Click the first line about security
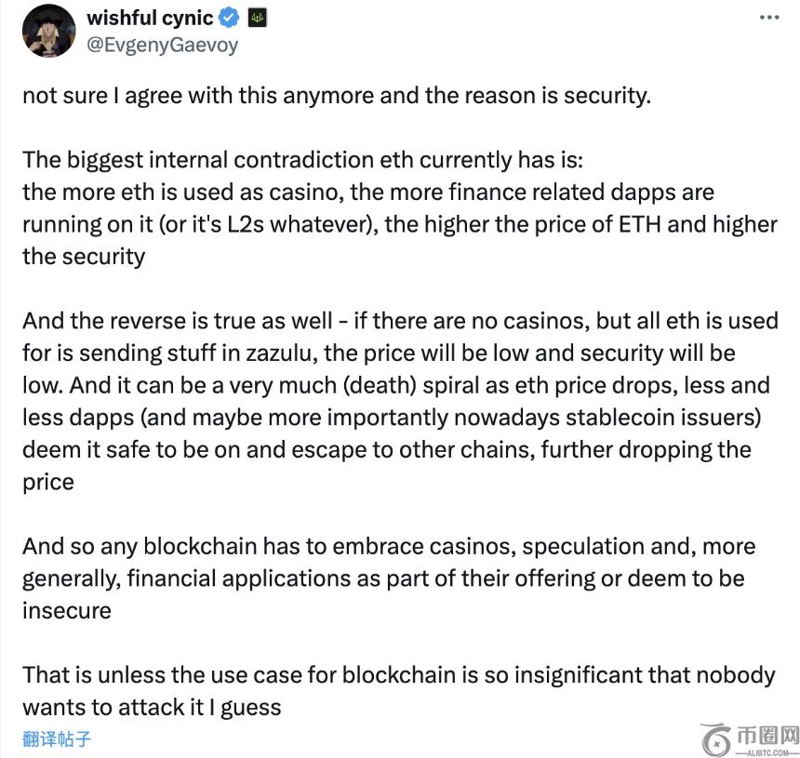 [337, 96]
